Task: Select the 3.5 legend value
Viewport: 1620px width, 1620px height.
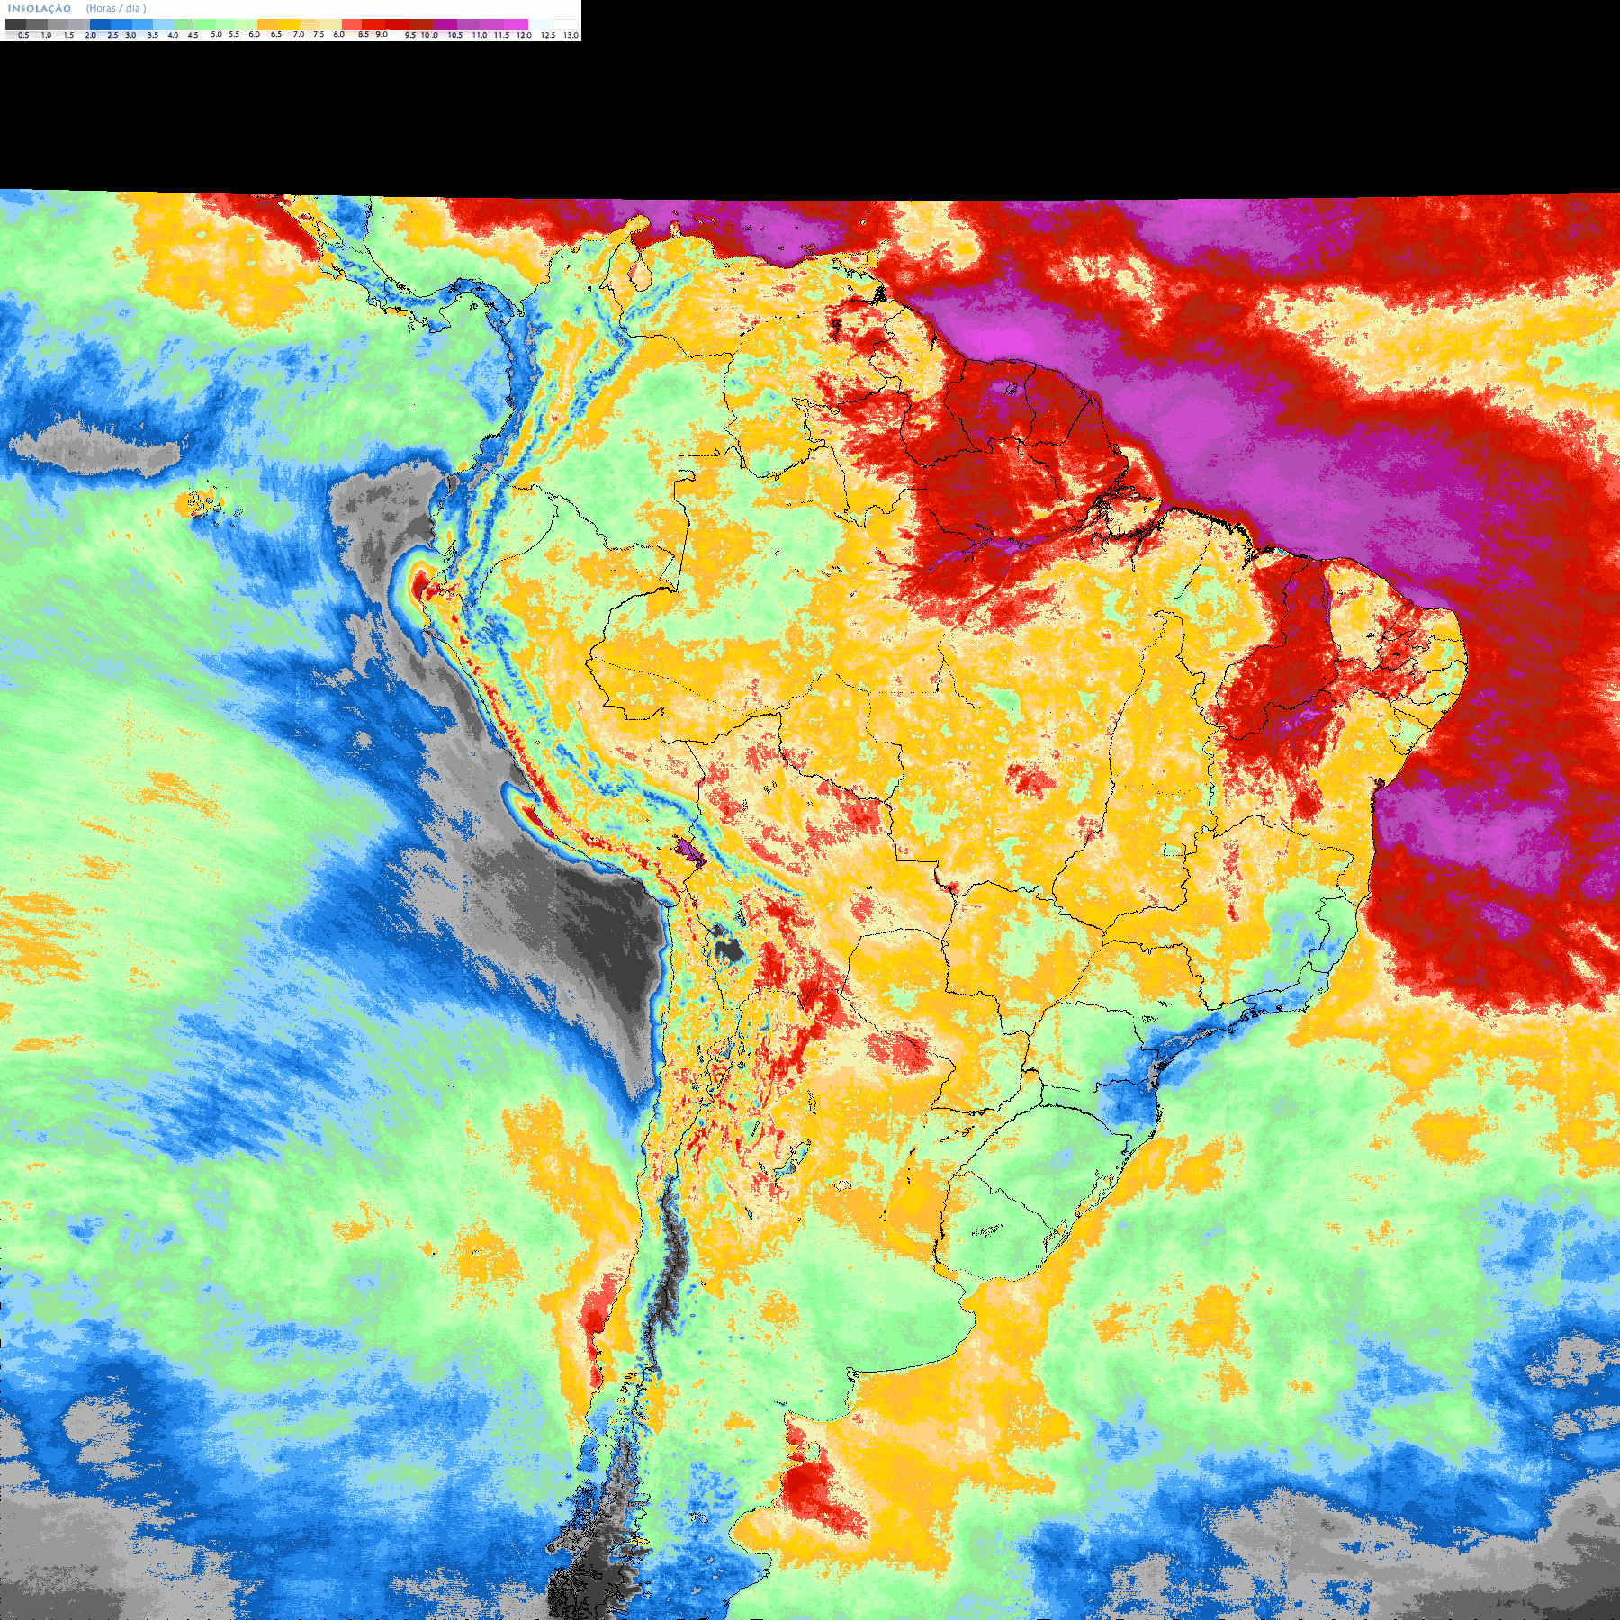Action: (x=153, y=36)
